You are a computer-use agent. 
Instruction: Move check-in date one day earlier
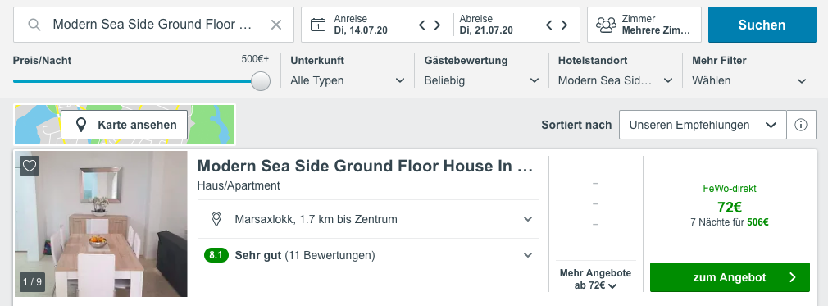tap(422, 25)
